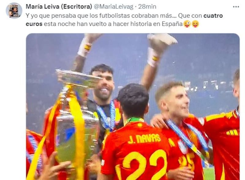Click María Leiva's profile avatar
This screenshot has height=180, width=245.
(14, 11)
